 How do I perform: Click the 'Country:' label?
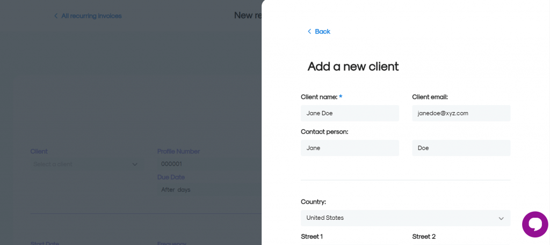click(313, 202)
